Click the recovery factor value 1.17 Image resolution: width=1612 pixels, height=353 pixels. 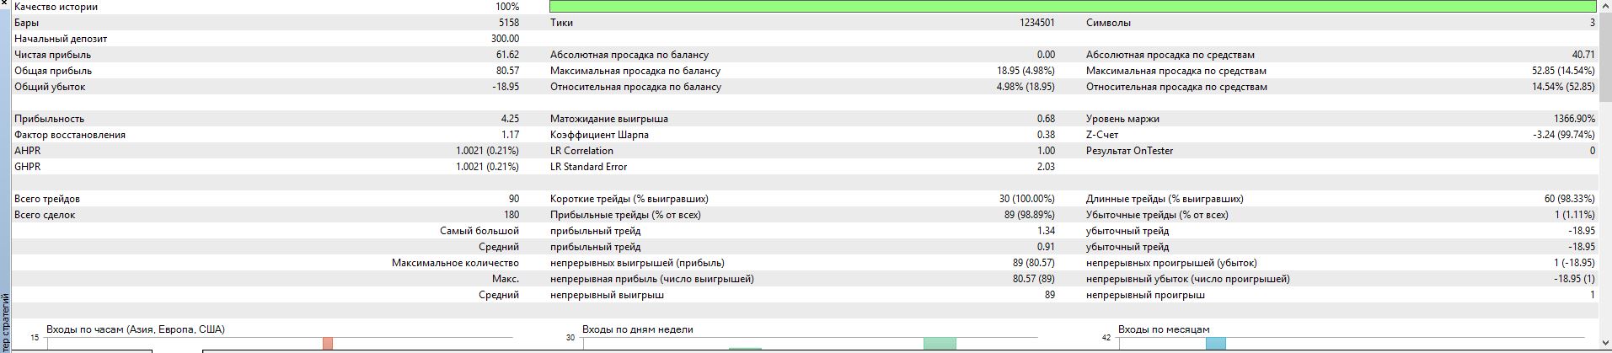click(510, 135)
